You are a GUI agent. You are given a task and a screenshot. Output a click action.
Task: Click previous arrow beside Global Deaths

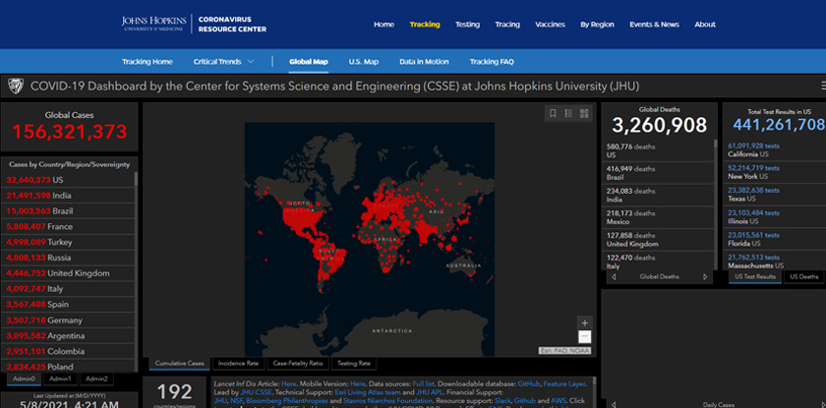tap(614, 277)
